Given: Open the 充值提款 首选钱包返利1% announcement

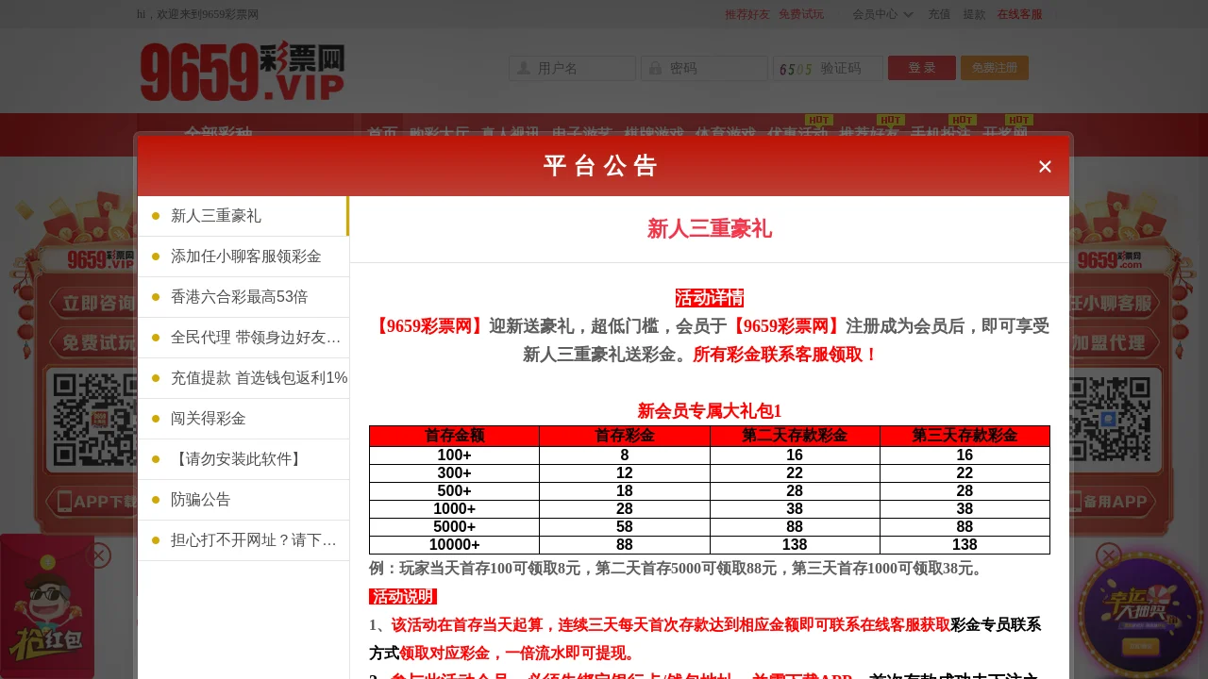Looking at the screenshot, I should 243,378.
